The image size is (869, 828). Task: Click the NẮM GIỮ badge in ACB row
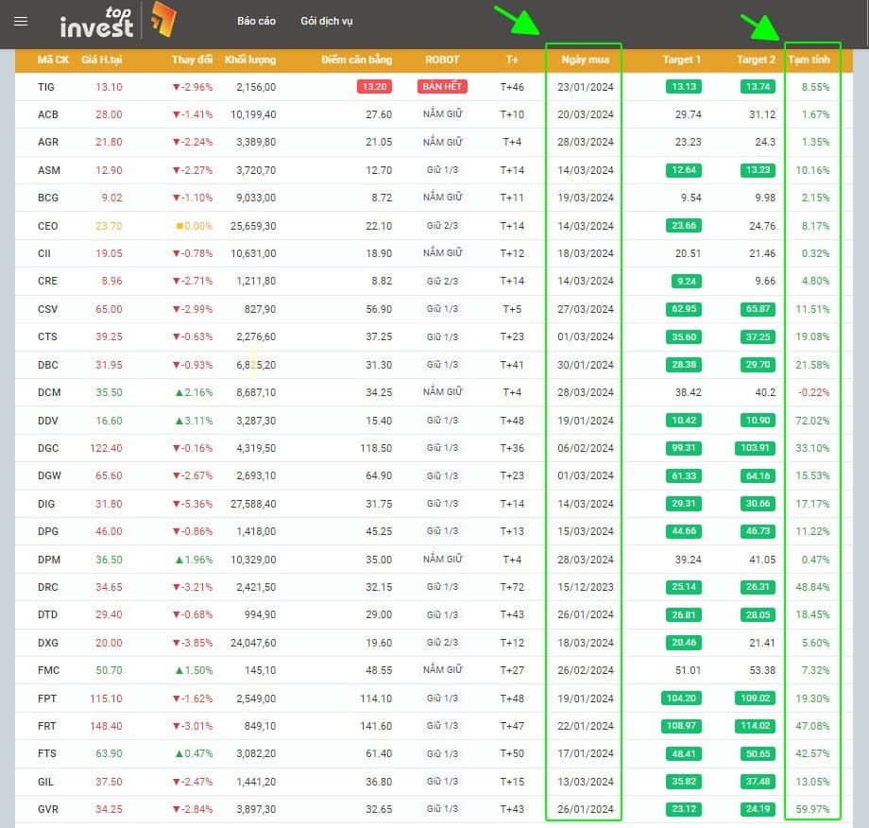[442, 114]
